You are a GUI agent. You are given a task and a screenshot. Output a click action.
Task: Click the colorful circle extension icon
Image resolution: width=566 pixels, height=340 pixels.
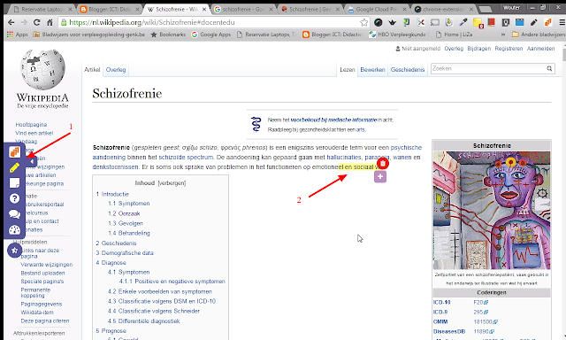coord(378,22)
